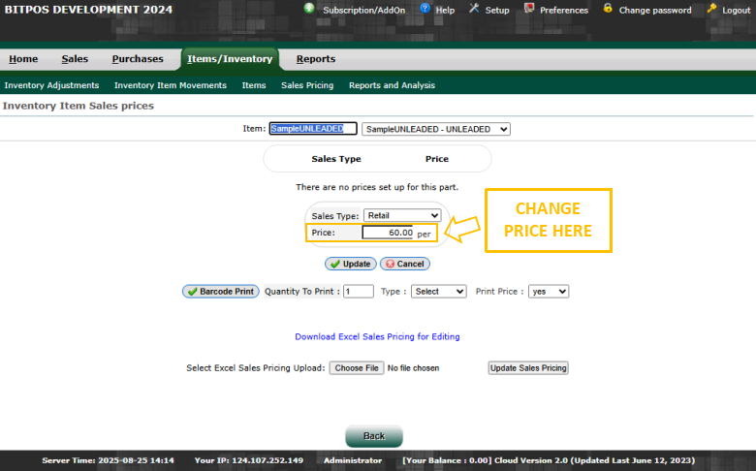Open the barcode Type Select dropdown
This screenshot has width=756, height=471.
click(438, 291)
